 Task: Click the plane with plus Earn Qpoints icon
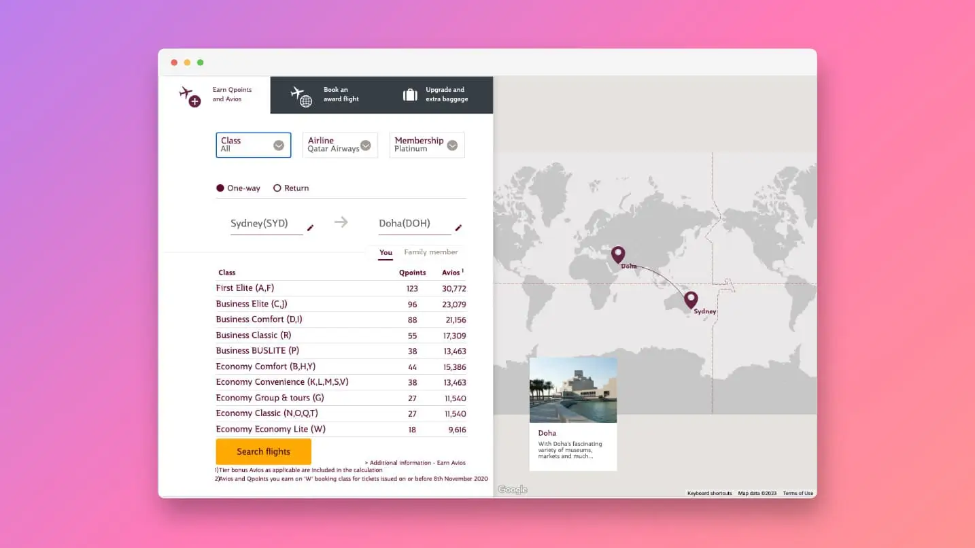point(190,96)
